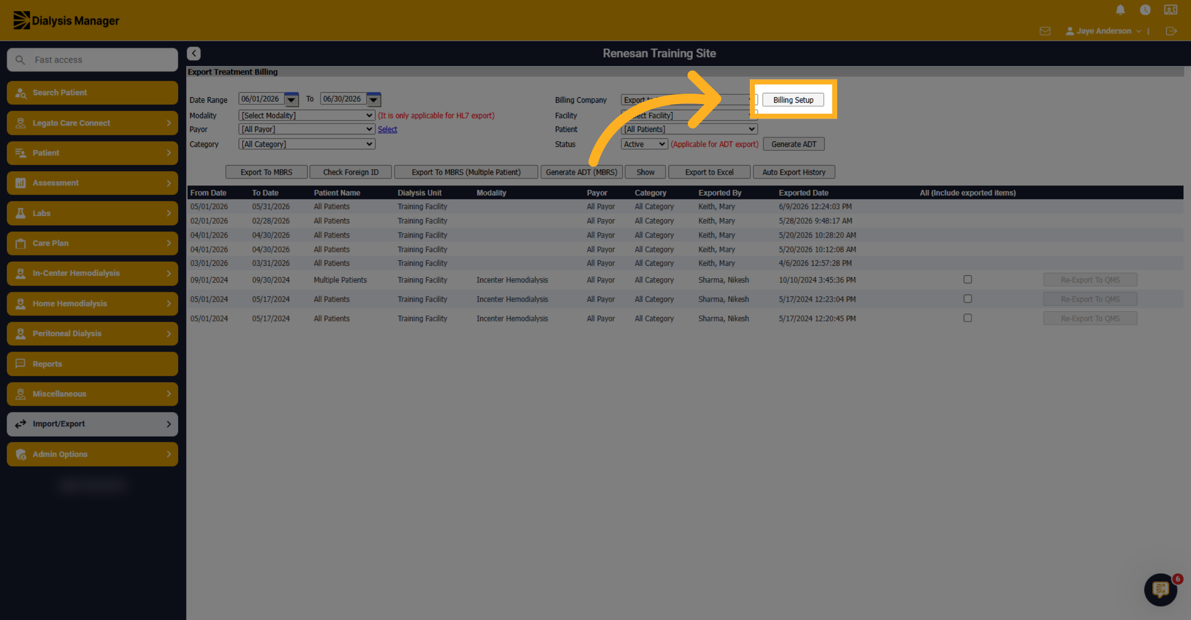Open the Jaye Anderson user menu
The height and width of the screenshot is (620, 1191).
[x=1104, y=31]
